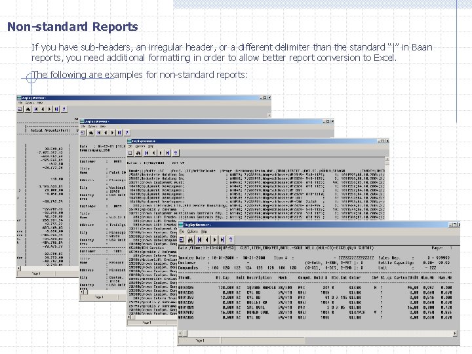Open File menu in the frontmost window
This screenshot has width=472, height=354.
(x=182, y=231)
